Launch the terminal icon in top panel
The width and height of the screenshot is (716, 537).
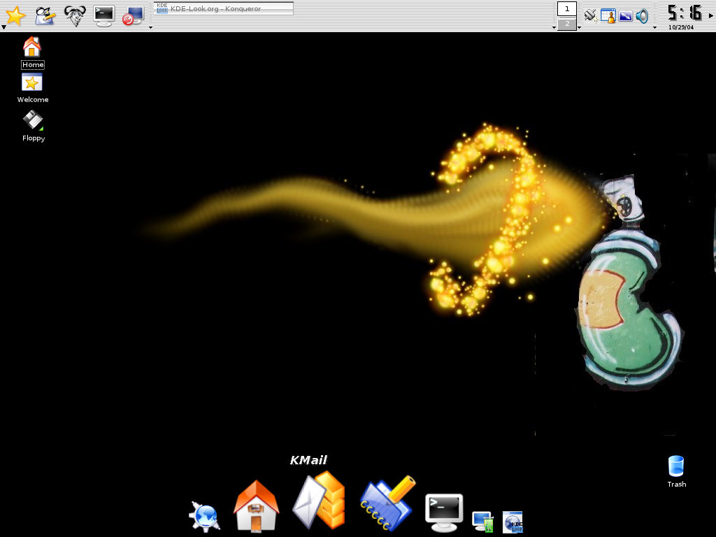coord(104,16)
